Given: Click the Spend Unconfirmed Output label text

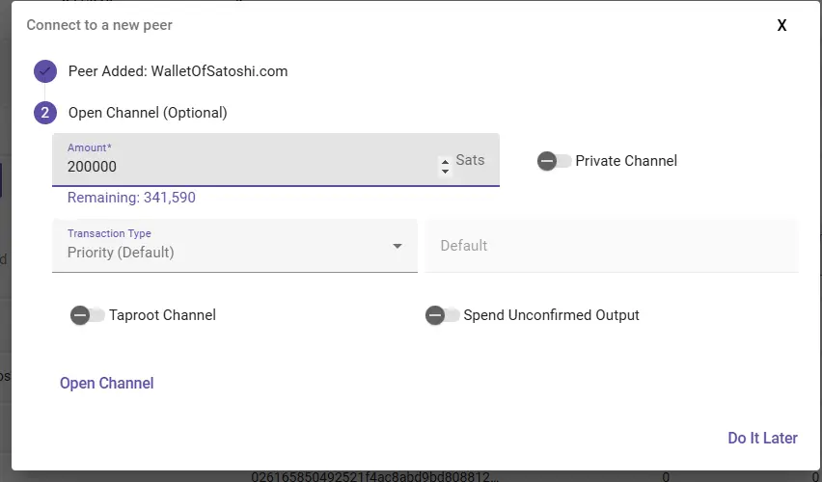Looking at the screenshot, I should click(x=552, y=315).
